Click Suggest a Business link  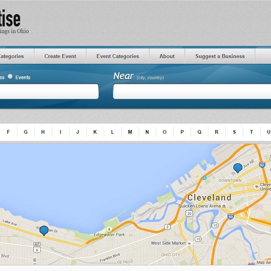[x=220, y=56]
